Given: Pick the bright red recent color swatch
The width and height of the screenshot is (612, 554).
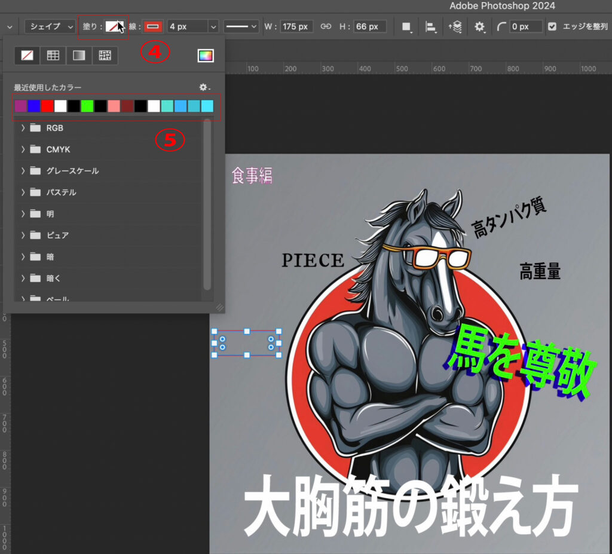Looking at the screenshot, I should pyautogui.click(x=47, y=106).
